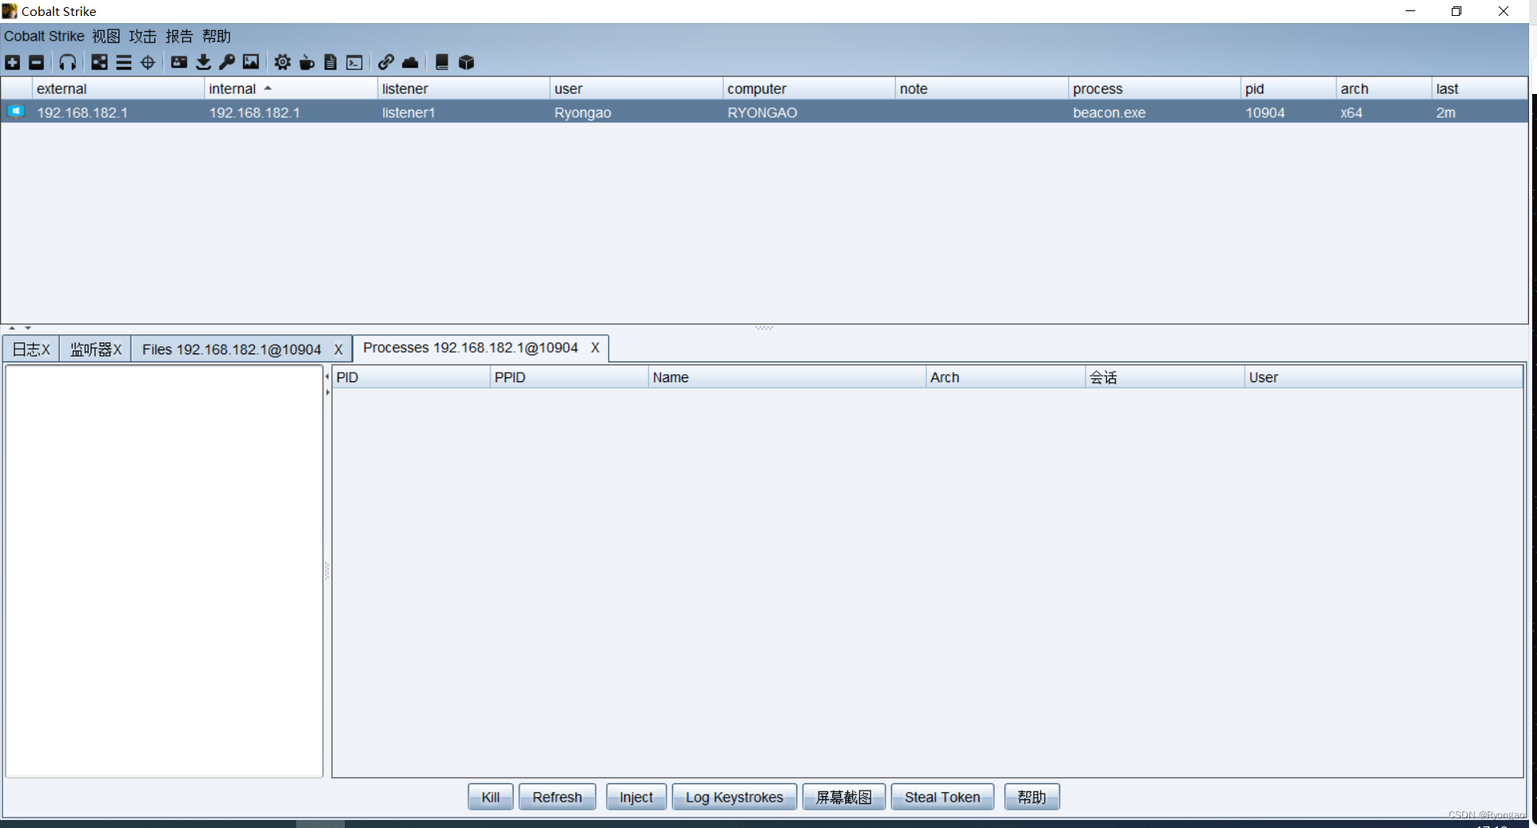Open credentials via ID card icon
The height and width of the screenshot is (828, 1537).
(x=179, y=62)
